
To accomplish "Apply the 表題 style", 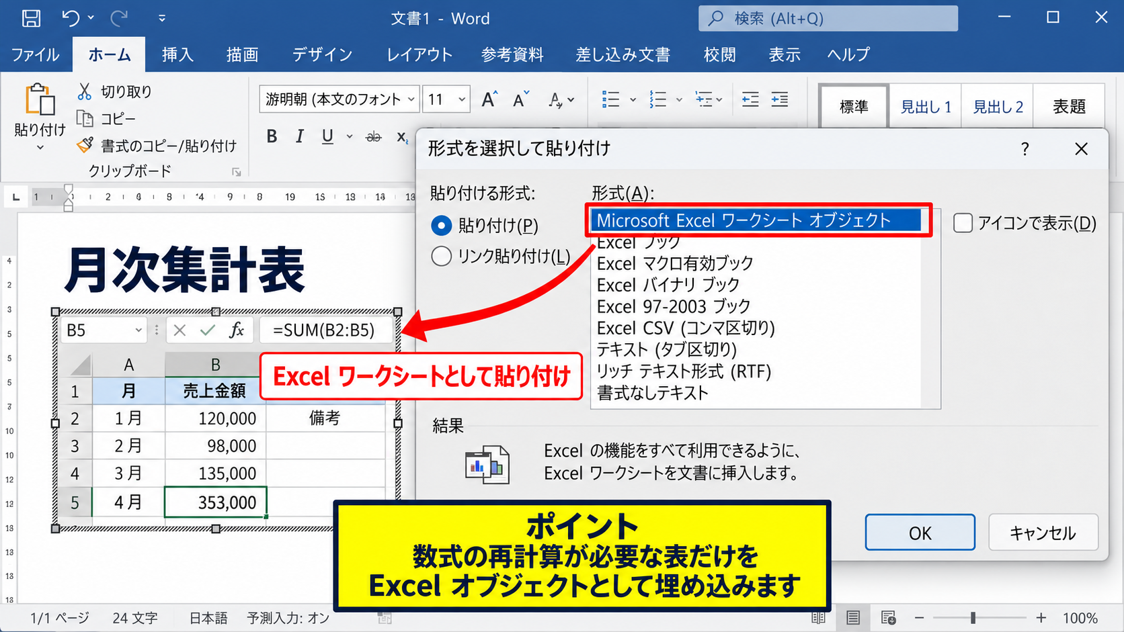I will 1069,107.
